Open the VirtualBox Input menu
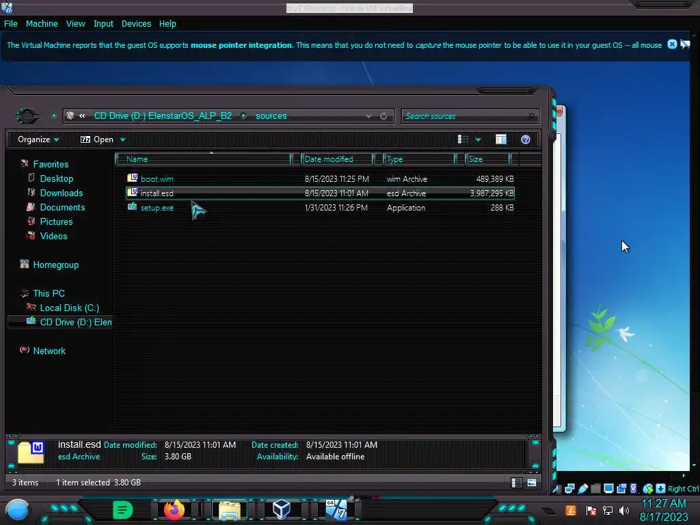Viewport: 700px width, 525px height. [x=103, y=24]
